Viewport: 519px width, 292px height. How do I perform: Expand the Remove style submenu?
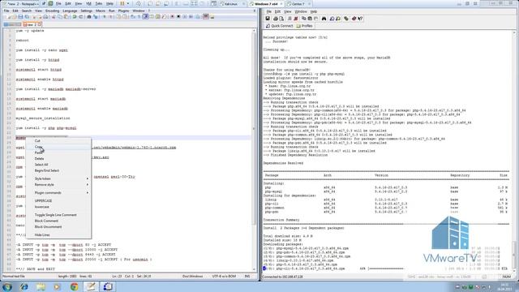click(58, 185)
